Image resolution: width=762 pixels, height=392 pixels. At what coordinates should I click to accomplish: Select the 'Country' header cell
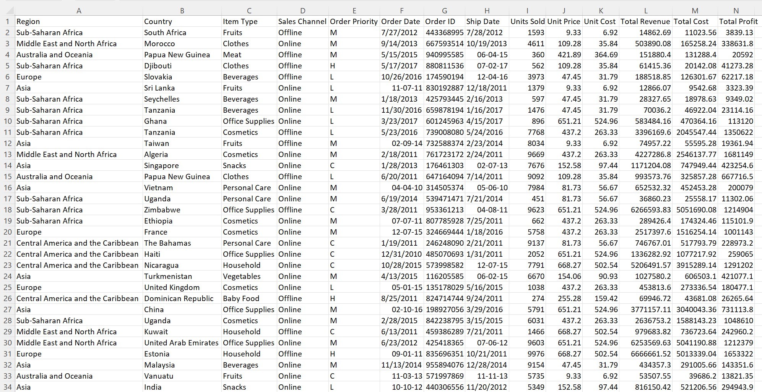[x=182, y=21]
